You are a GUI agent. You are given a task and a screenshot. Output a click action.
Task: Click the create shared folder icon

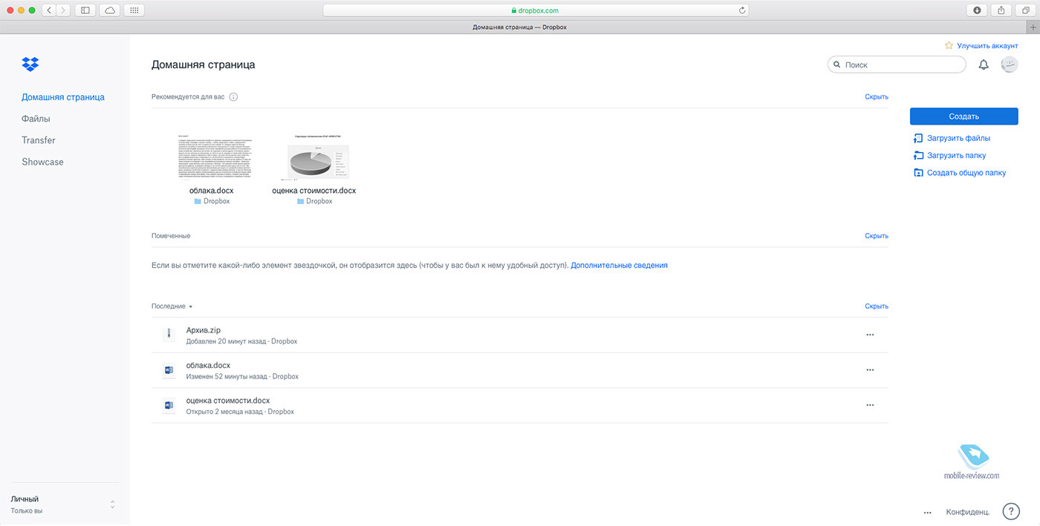click(919, 173)
